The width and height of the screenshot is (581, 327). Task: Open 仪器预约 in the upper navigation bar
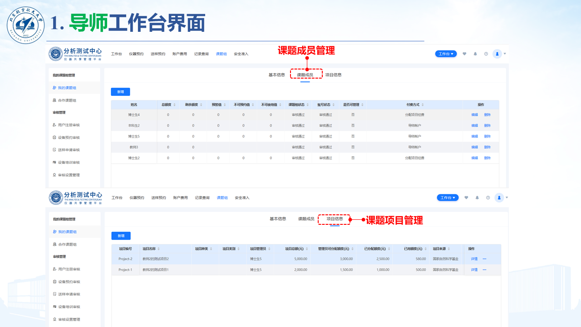(x=136, y=54)
